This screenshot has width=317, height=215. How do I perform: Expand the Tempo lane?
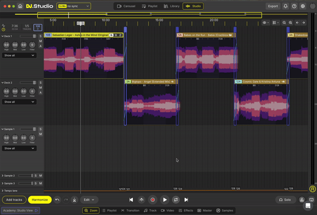tap(2, 191)
